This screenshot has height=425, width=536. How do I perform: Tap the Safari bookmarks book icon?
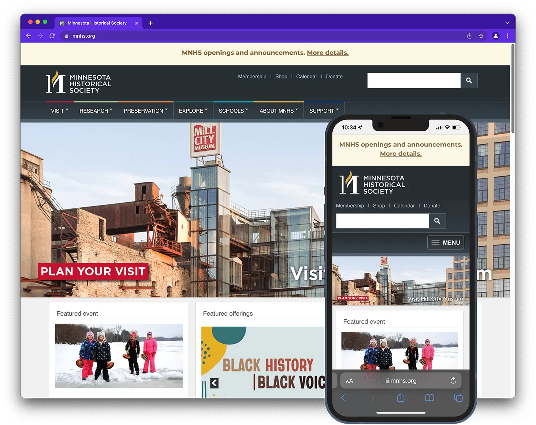[429, 398]
